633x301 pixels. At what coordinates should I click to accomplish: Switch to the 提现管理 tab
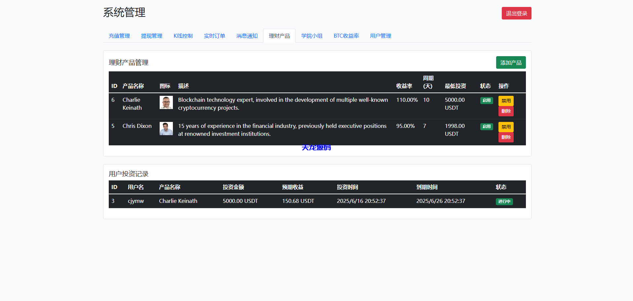coord(152,36)
